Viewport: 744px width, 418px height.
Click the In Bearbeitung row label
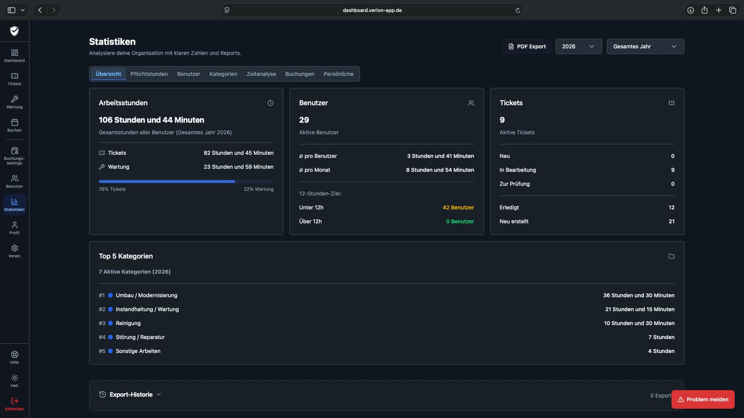click(x=518, y=170)
